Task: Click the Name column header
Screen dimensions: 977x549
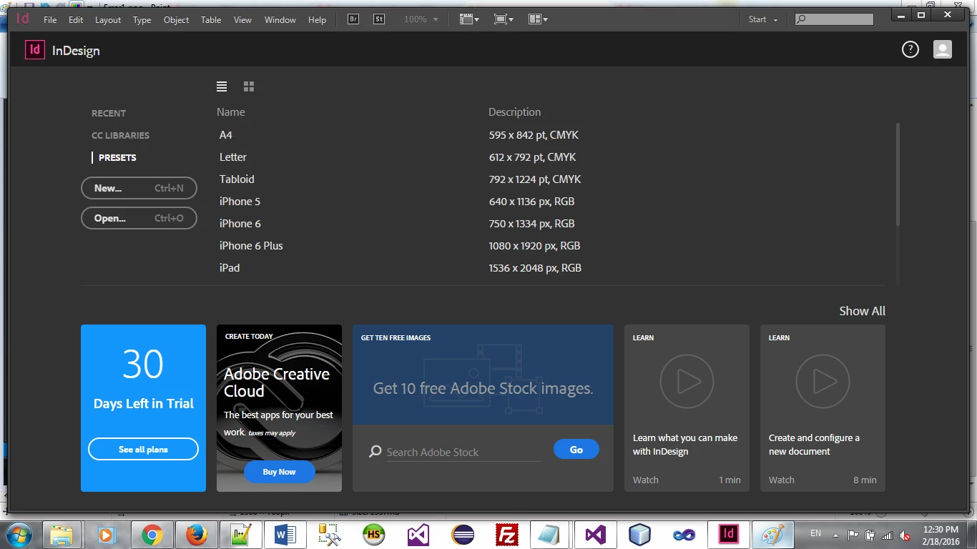Action: [231, 112]
